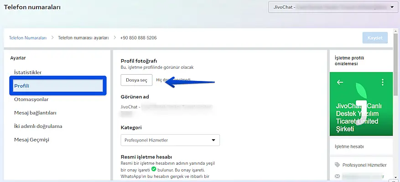
Task: Click the İşletme hesabı text in preview
Action: (x=349, y=147)
